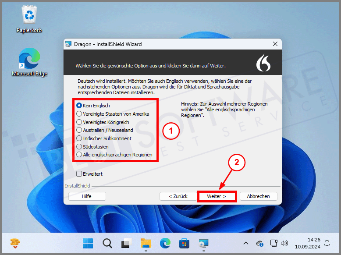Close the InstallShield Wizard window
This screenshot has height=255, width=341.
click(275, 44)
